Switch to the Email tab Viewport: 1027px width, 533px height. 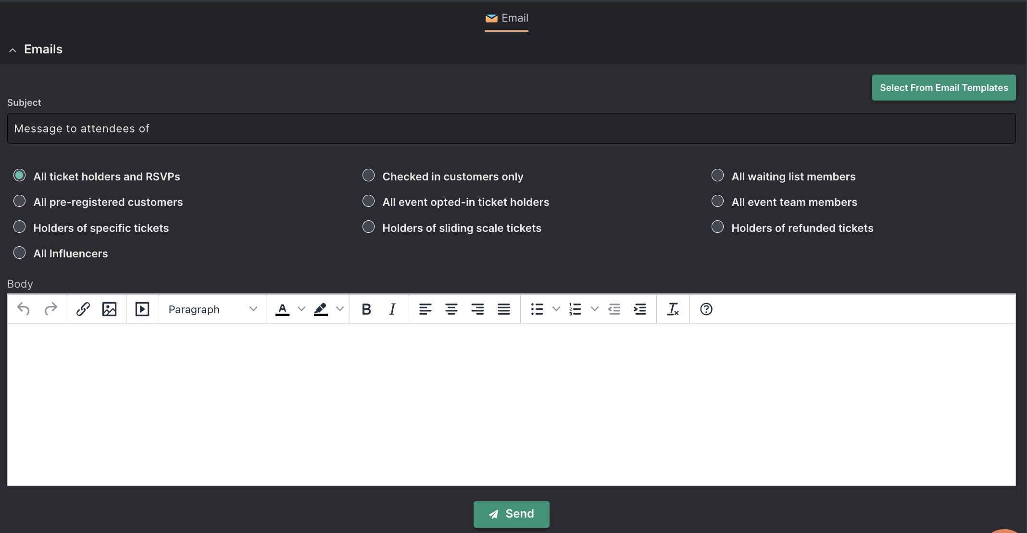[x=507, y=18]
